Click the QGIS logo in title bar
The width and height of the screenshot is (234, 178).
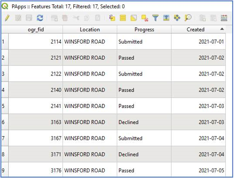click(5, 6)
